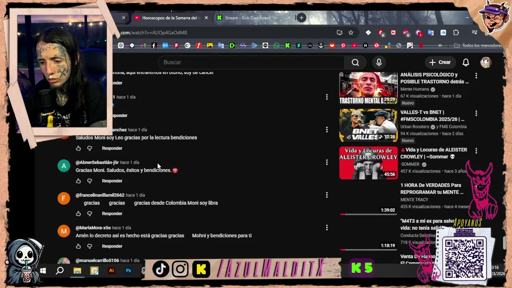The height and width of the screenshot is (288, 512).
Task: Open options menu for MaríaMora-x5e's comment
Action: 327,228
